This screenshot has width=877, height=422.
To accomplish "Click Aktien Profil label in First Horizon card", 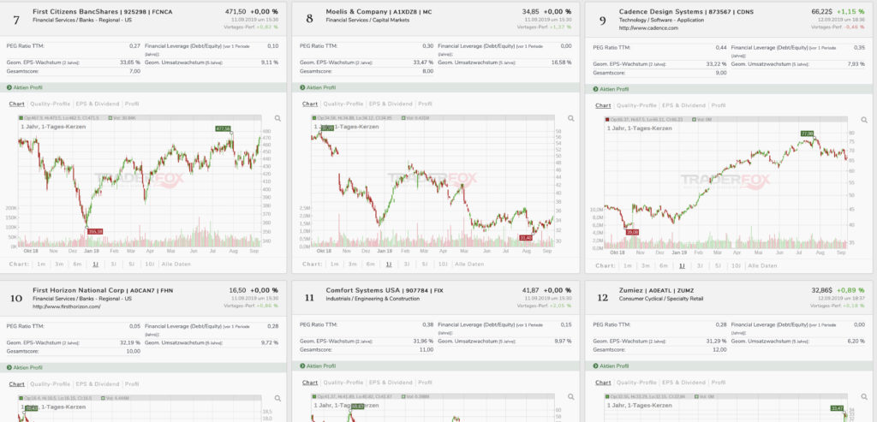I will [28, 368].
